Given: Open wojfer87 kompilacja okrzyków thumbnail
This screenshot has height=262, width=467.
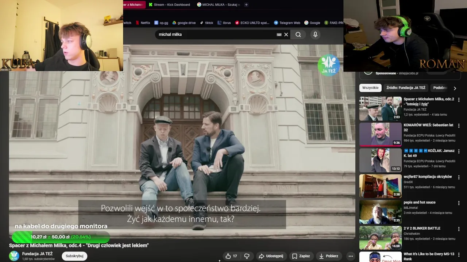Looking at the screenshot, I should pos(380,186).
